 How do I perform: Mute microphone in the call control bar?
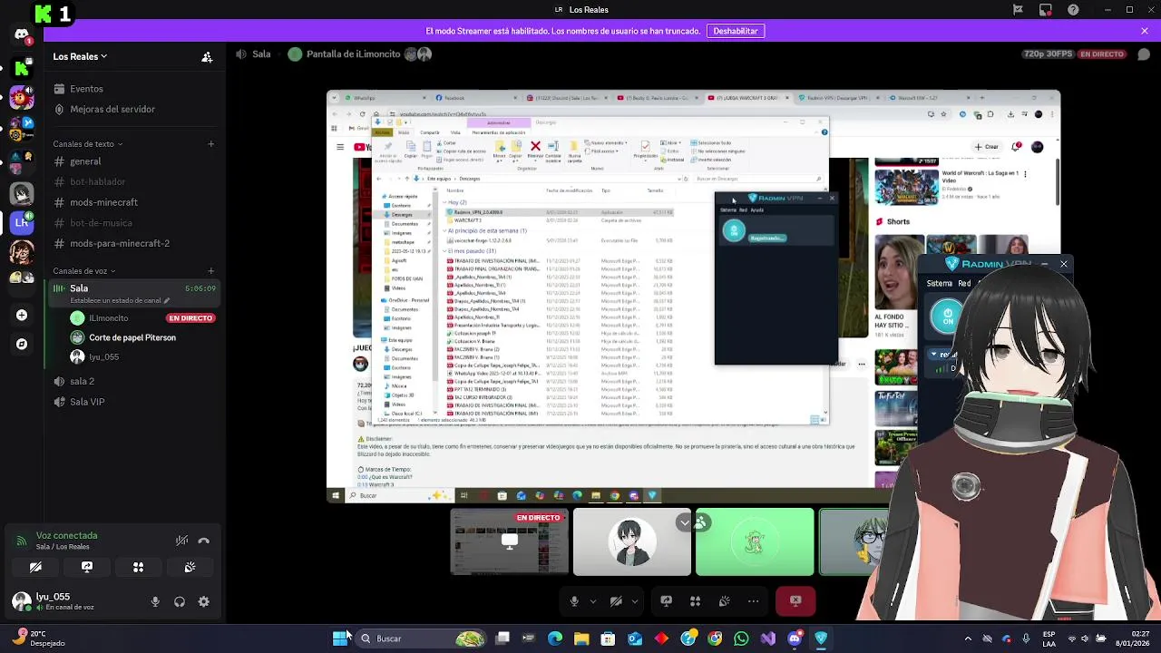pyautogui.click(x=574, y=601)
